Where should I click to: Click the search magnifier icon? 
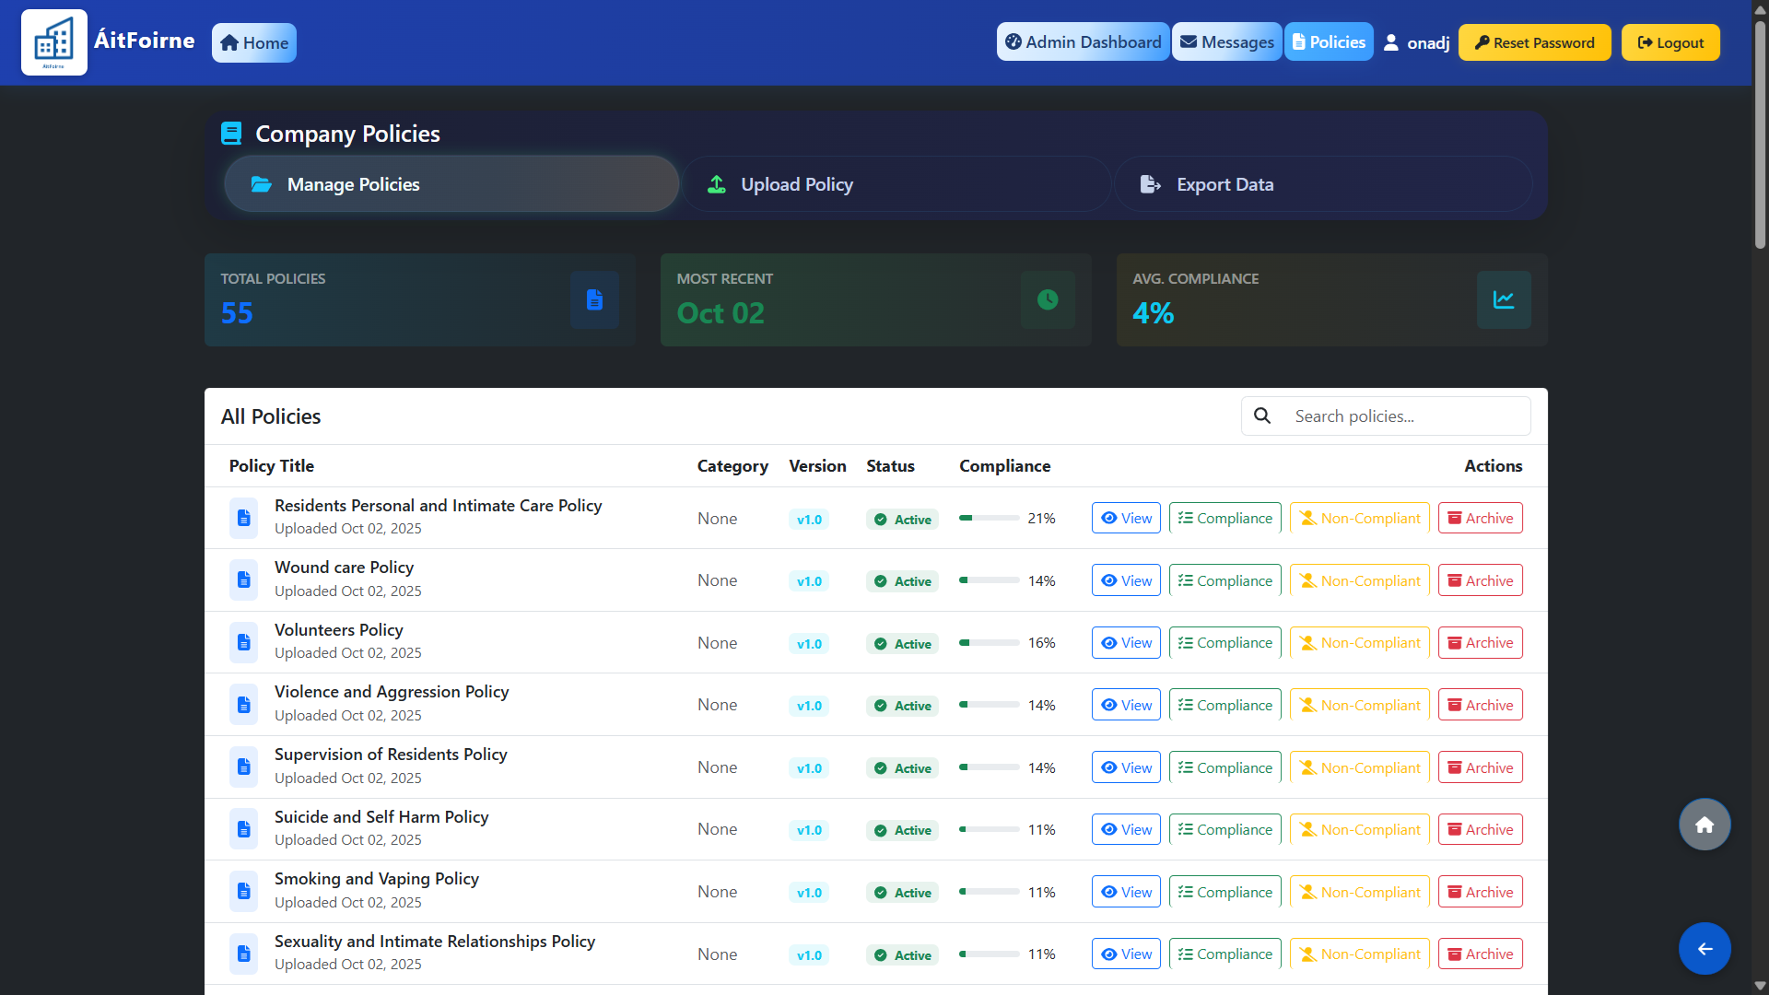(1262, 416)
